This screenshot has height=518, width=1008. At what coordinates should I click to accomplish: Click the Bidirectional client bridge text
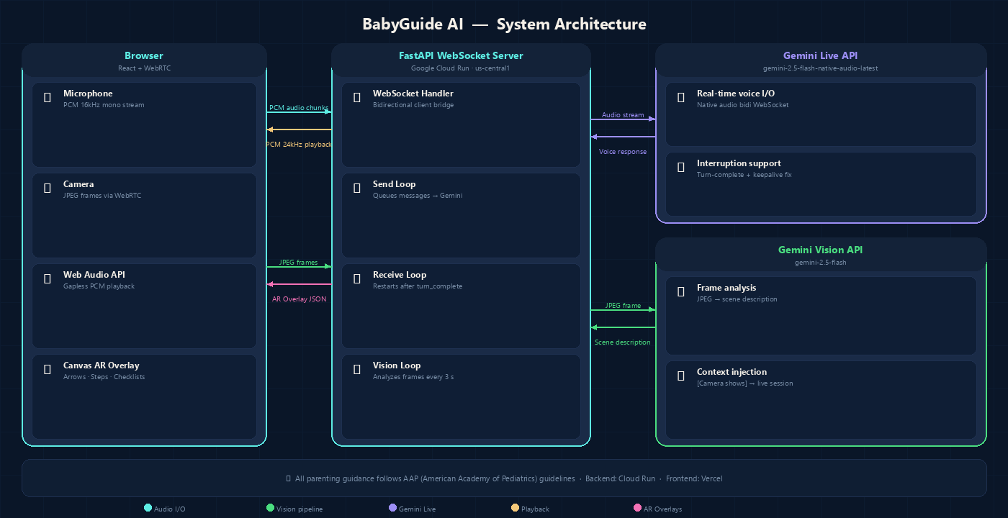click(413, 105)
